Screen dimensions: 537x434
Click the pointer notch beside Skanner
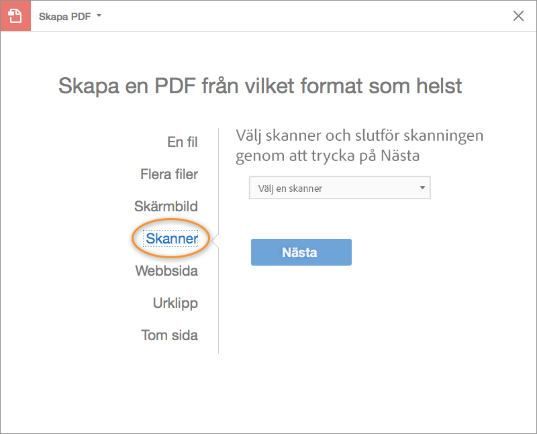pyautogui.click(x=215, y=239)
